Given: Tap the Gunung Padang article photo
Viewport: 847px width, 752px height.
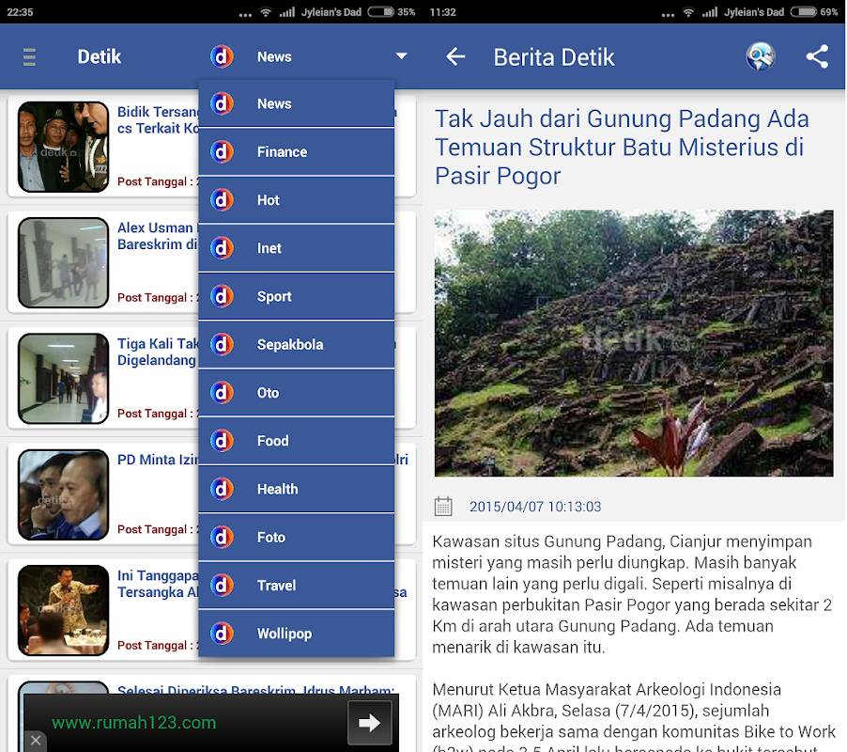Looking at the screenshot, I should (x=634, y=343).
